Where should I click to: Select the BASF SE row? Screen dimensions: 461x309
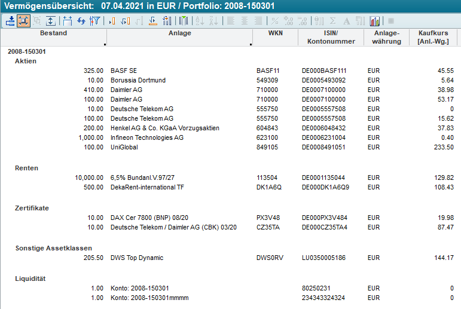(124, 71)
